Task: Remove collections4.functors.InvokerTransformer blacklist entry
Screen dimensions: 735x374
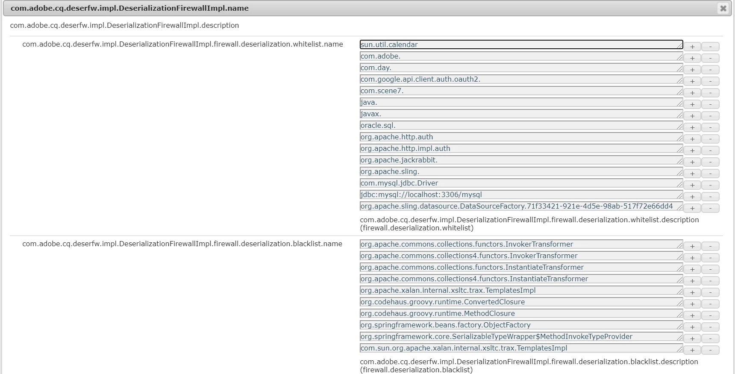Action: [711, 258]
